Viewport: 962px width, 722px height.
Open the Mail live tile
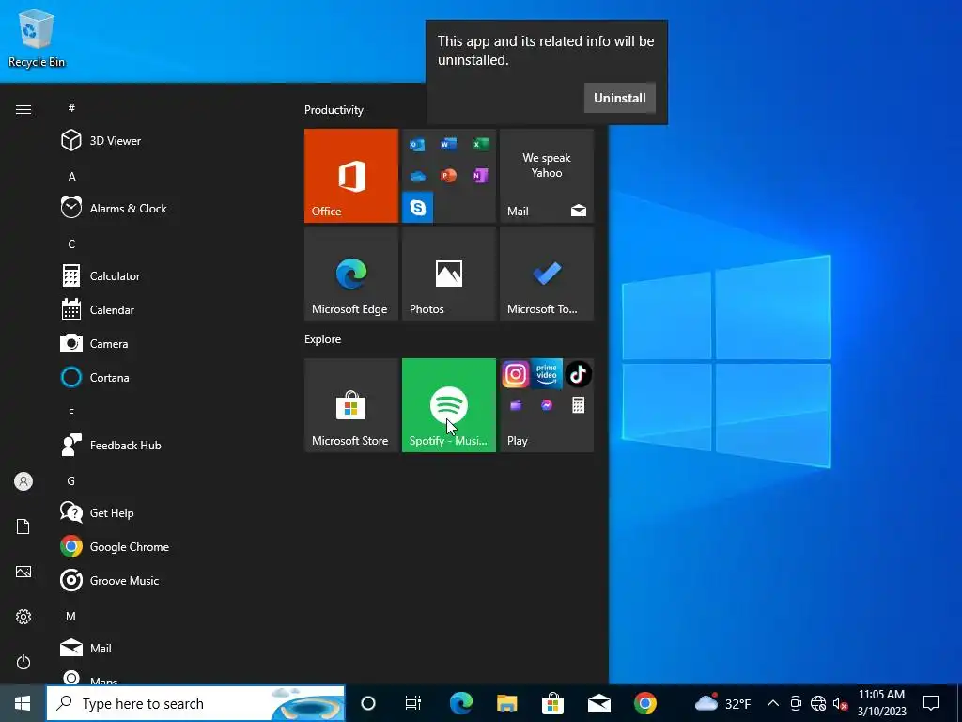click(547, 176)
